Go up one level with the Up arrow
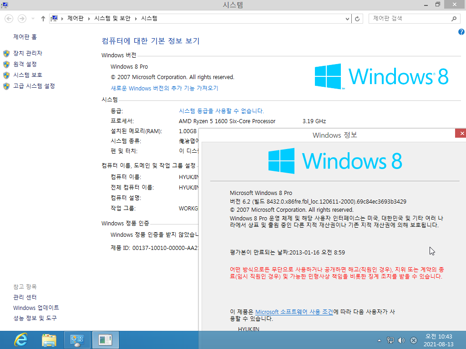Image resolution: width=466 pixels, height=349 pixels. [43, 19]
